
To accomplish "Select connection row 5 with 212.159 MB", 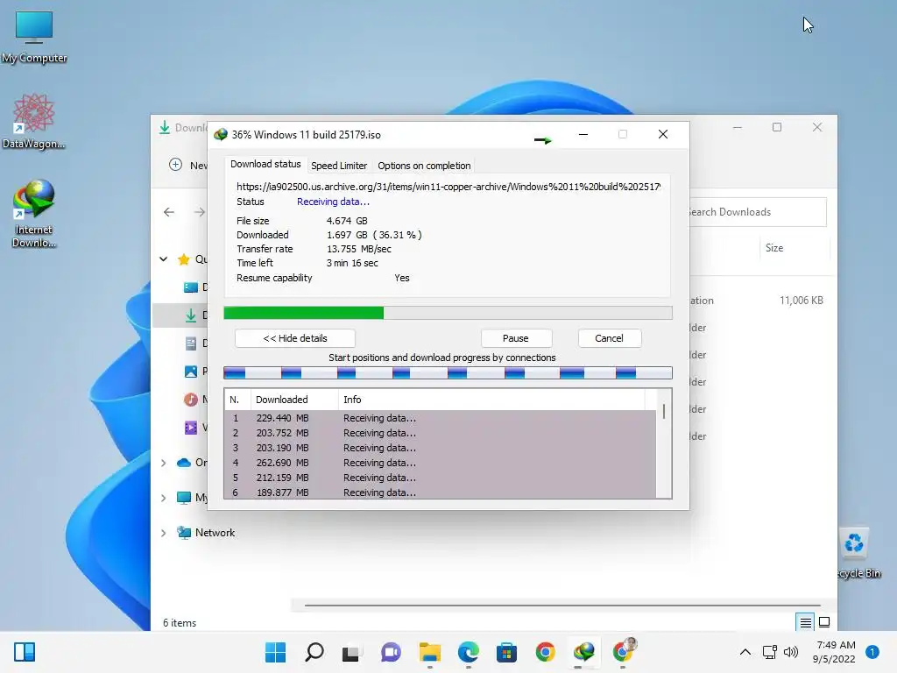I will coord(440,478).
